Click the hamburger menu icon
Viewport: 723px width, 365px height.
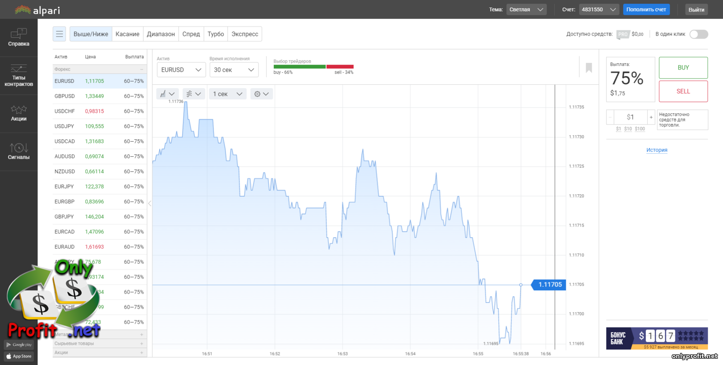pos(60,34)
